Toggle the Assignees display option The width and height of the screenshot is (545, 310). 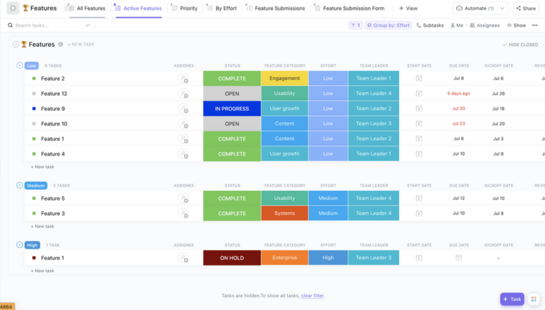pos(485,26)
